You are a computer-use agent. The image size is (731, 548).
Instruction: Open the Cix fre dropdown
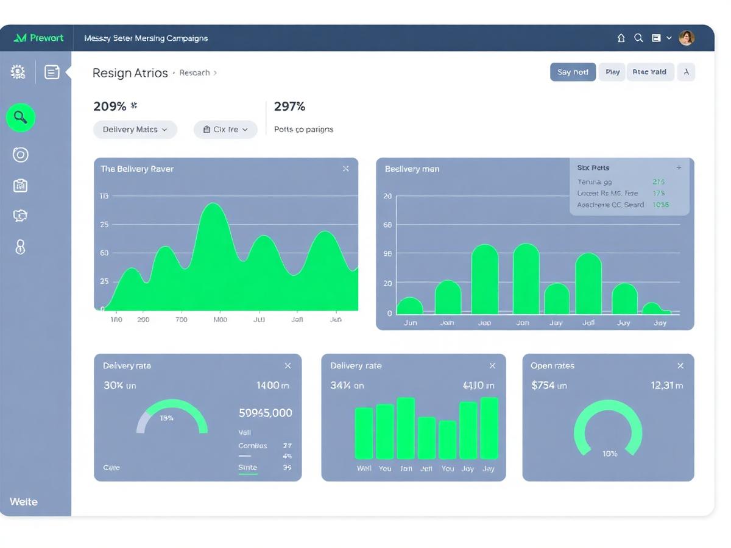[x=225, y=130]
